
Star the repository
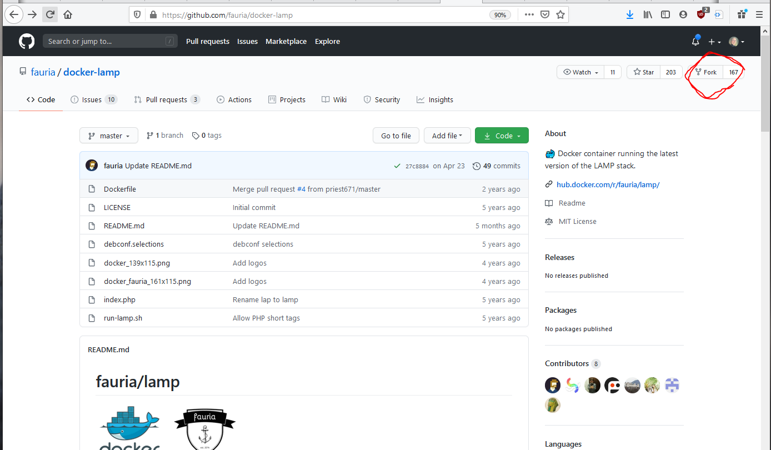tap(644, 72)
